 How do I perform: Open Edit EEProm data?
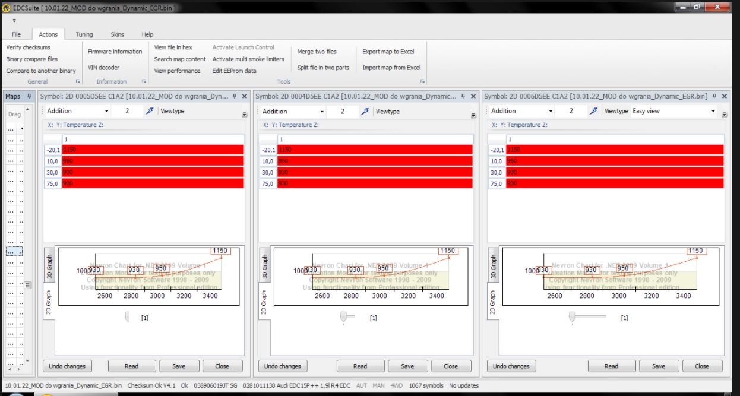pyautogui.click(x=235, y=71)
